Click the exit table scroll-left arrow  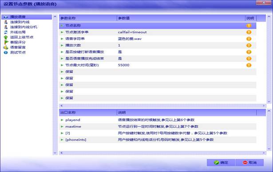coord(61,153)
